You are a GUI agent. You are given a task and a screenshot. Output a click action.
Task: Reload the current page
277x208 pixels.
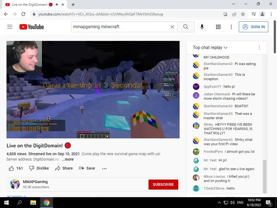[x=23, y=14]
